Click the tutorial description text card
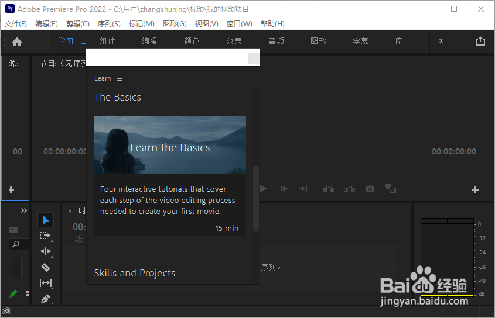This screenshot has height=318, width=495. click(x=170, y=205)
